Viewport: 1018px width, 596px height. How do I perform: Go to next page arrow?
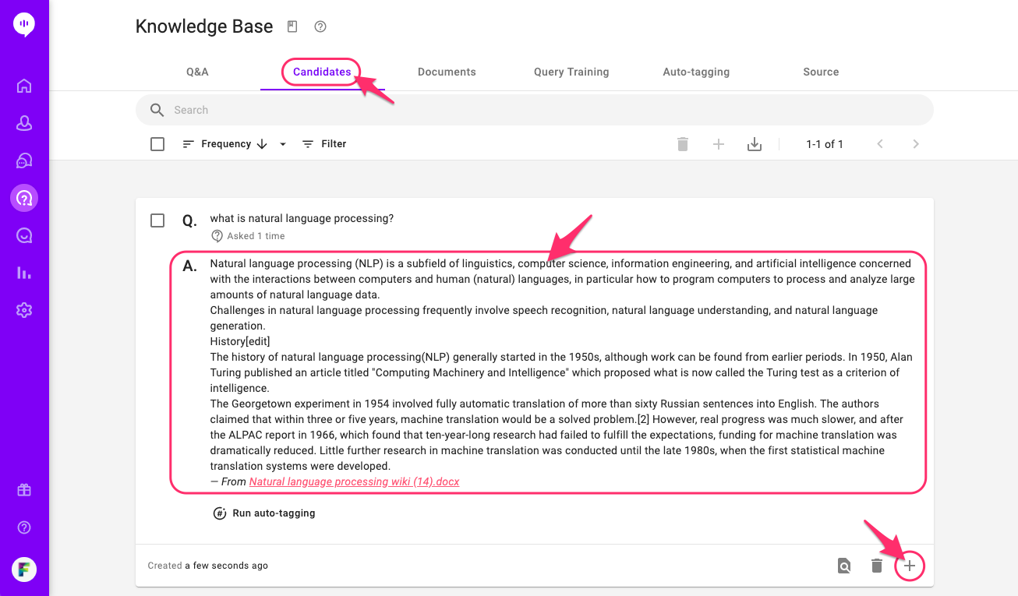(916, 144)
